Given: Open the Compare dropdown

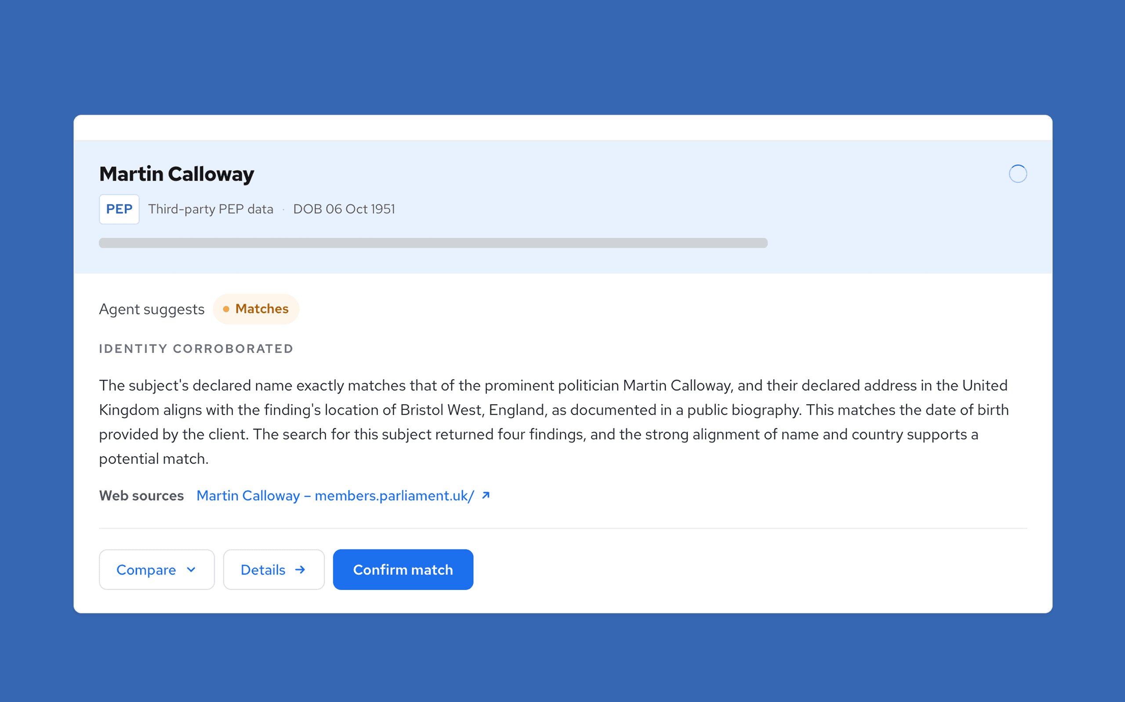Looking at the screenshot, I should [156, 569].
